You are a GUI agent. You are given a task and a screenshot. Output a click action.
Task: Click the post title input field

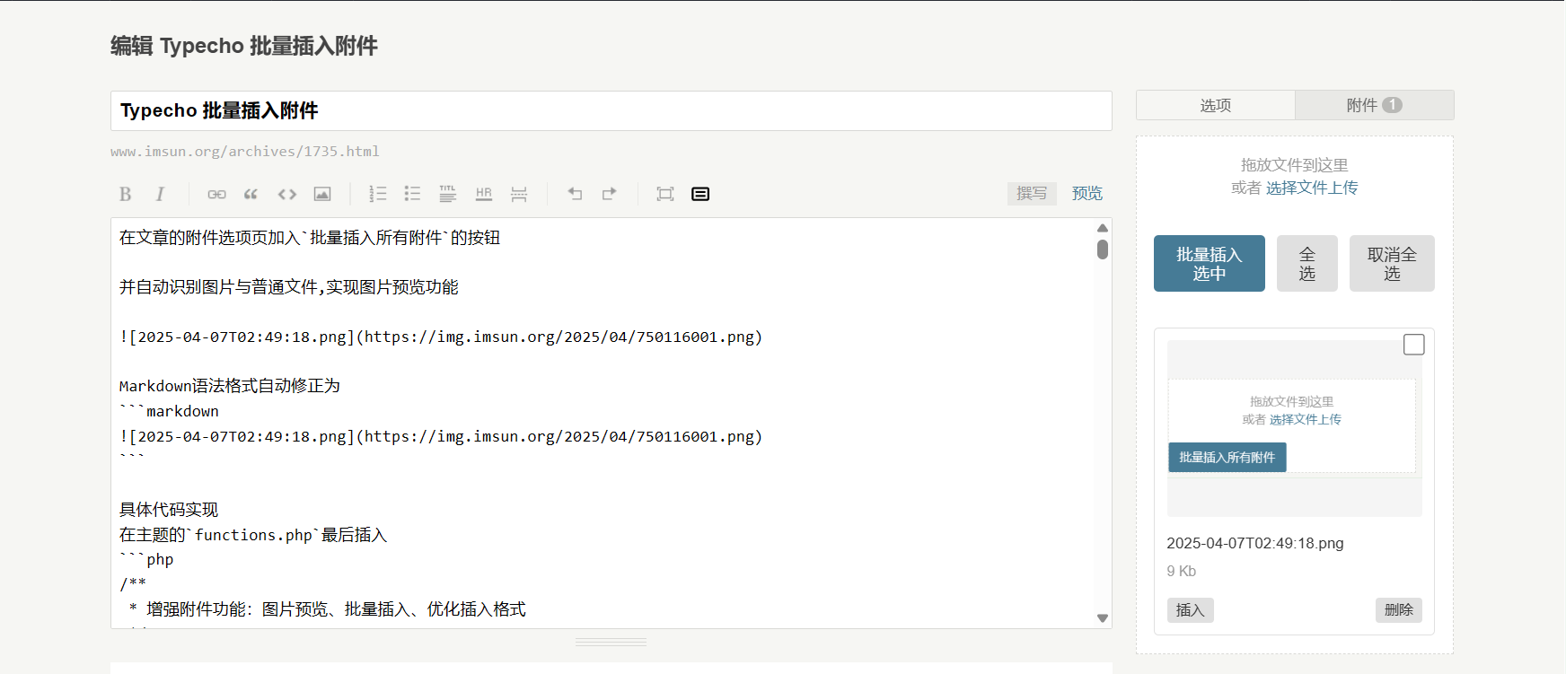(611, 110)
